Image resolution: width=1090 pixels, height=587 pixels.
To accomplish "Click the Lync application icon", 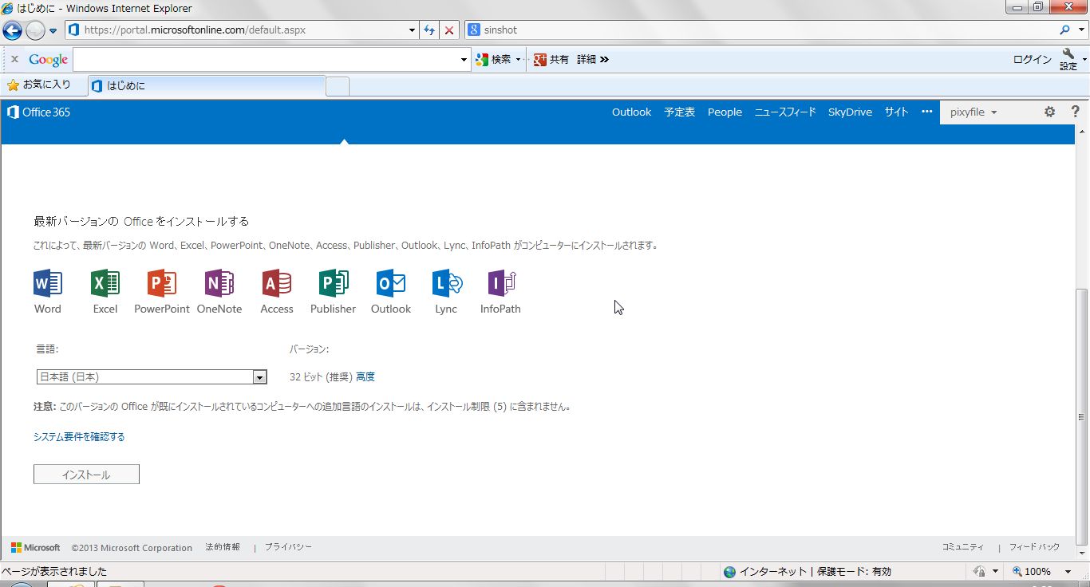I will tap(447, 283).
